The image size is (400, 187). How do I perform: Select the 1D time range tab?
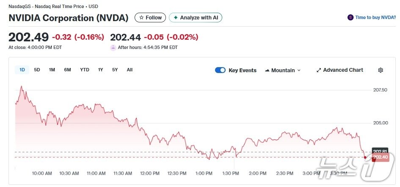[22, 70]
